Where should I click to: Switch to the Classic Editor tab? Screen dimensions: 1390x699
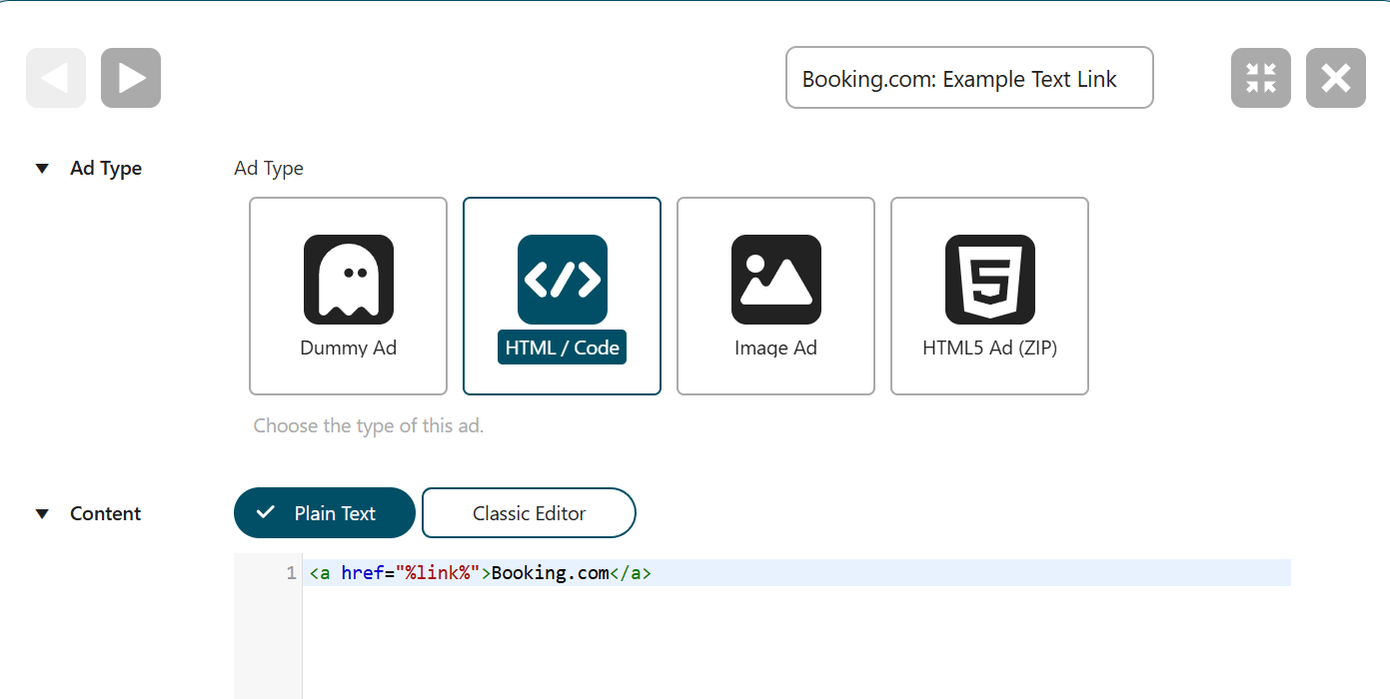[x=529, y=513]
